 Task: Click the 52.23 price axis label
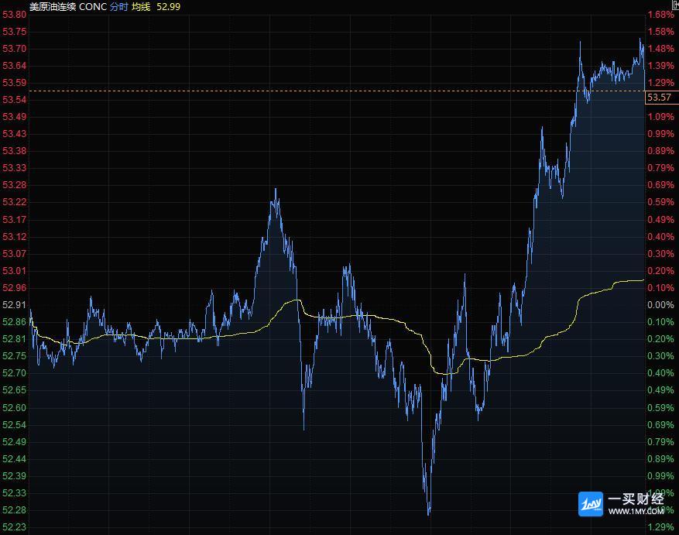tap(14, 527)
